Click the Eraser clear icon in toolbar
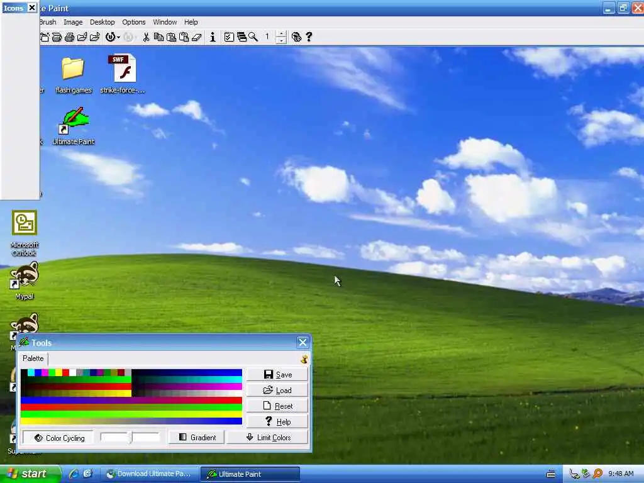This screenshot has width=644, height=483. coord(197,37)
